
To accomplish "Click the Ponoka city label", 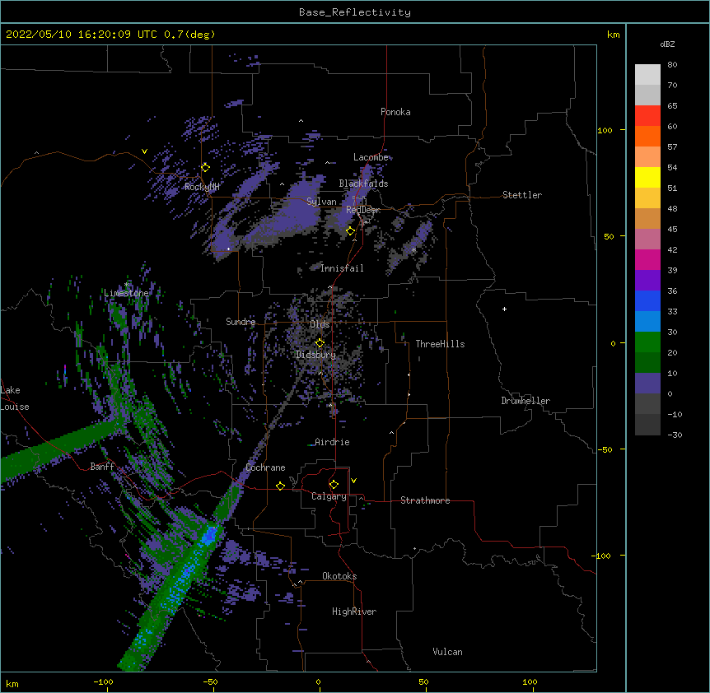I will [395, 112].
